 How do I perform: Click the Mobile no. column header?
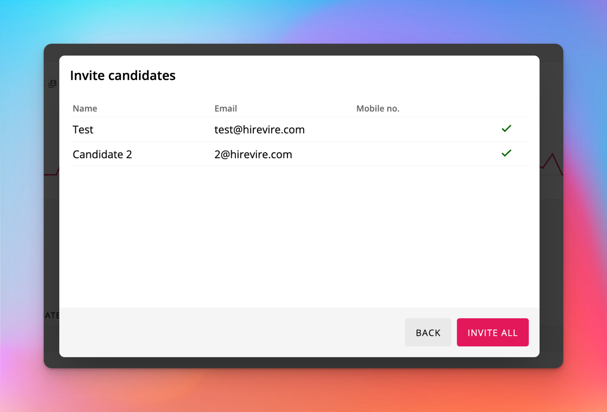[x=377, y=109]
